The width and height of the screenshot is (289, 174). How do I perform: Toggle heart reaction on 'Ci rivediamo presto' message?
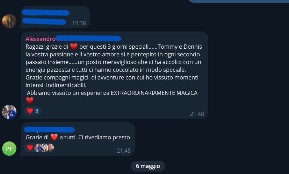[x=30, y=148]
